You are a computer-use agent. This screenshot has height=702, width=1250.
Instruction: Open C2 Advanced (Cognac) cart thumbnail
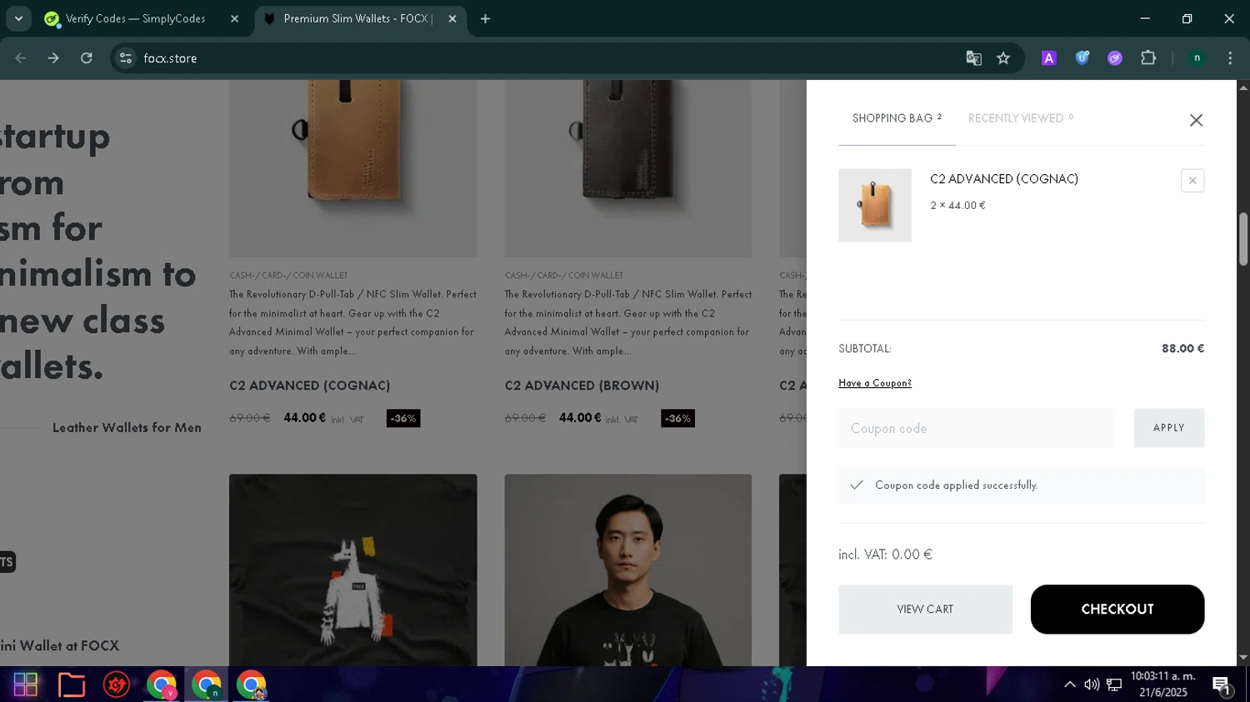tap(875, 206)
